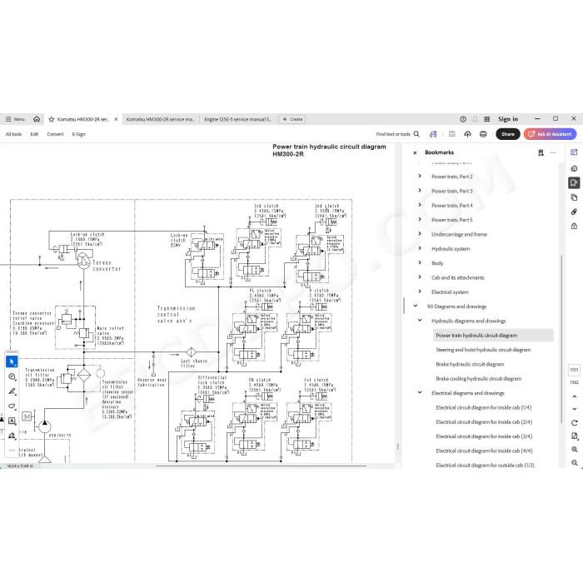Click the cloud upload icon
The height and width of the screenshot is (583, 583).
tap(468, 134)
